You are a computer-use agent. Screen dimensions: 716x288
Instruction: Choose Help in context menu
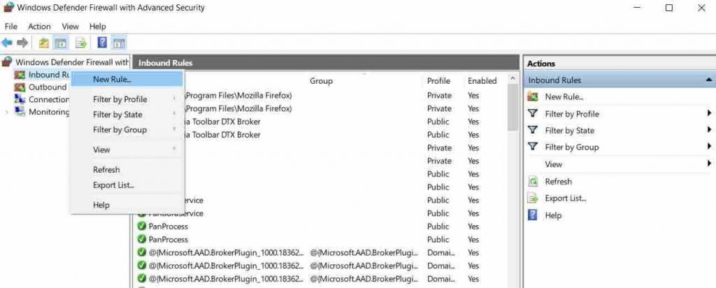pos(127,205)
